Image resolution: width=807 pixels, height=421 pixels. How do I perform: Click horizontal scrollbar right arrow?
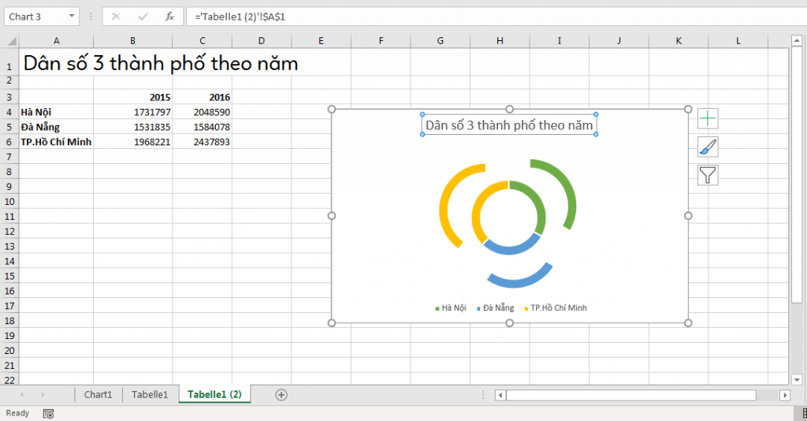(x=784, y=395)
